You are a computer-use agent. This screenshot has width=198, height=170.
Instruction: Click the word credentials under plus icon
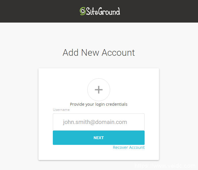117,104
